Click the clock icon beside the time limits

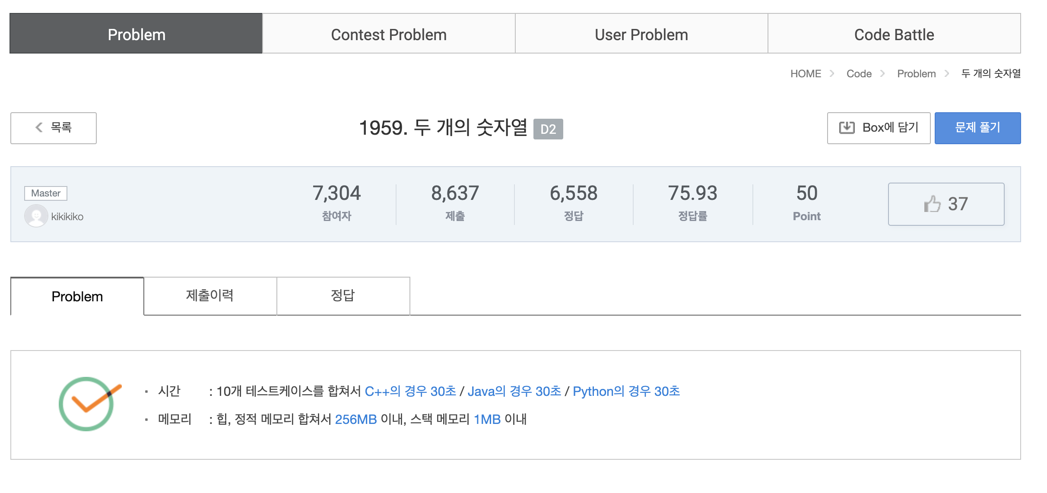click(86, 404)
